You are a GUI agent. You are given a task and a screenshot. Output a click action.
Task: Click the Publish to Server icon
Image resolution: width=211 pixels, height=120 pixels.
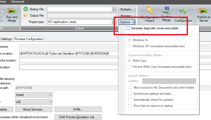point(204,11)
